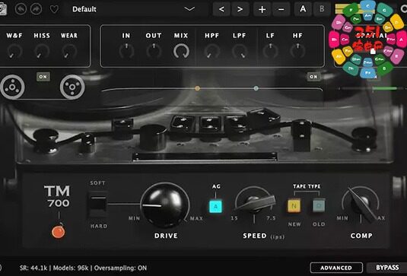Go to next preset arrow
Viewport: 407px width, 276px height.
pos(240,9)
